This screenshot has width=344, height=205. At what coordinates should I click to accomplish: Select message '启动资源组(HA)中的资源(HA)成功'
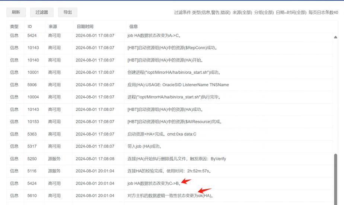[x=165, y=110]
